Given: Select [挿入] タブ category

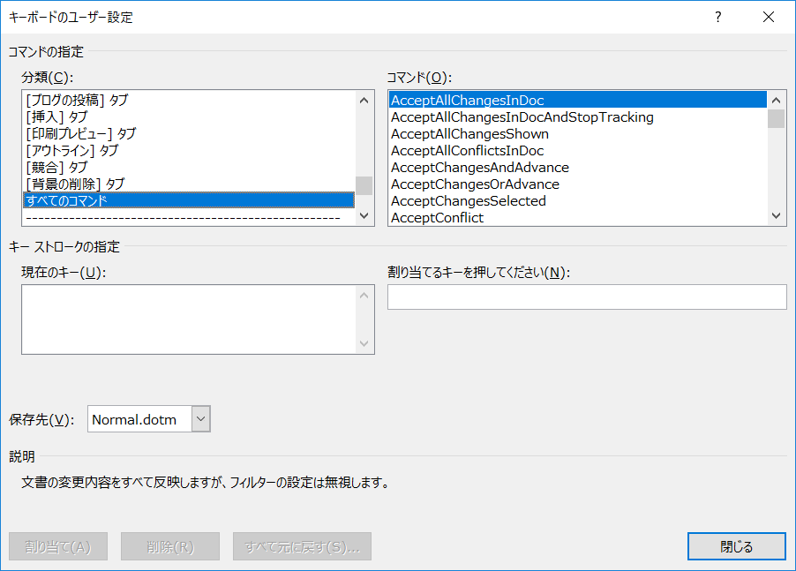Looking at the screenshot, I should [56, 117].
